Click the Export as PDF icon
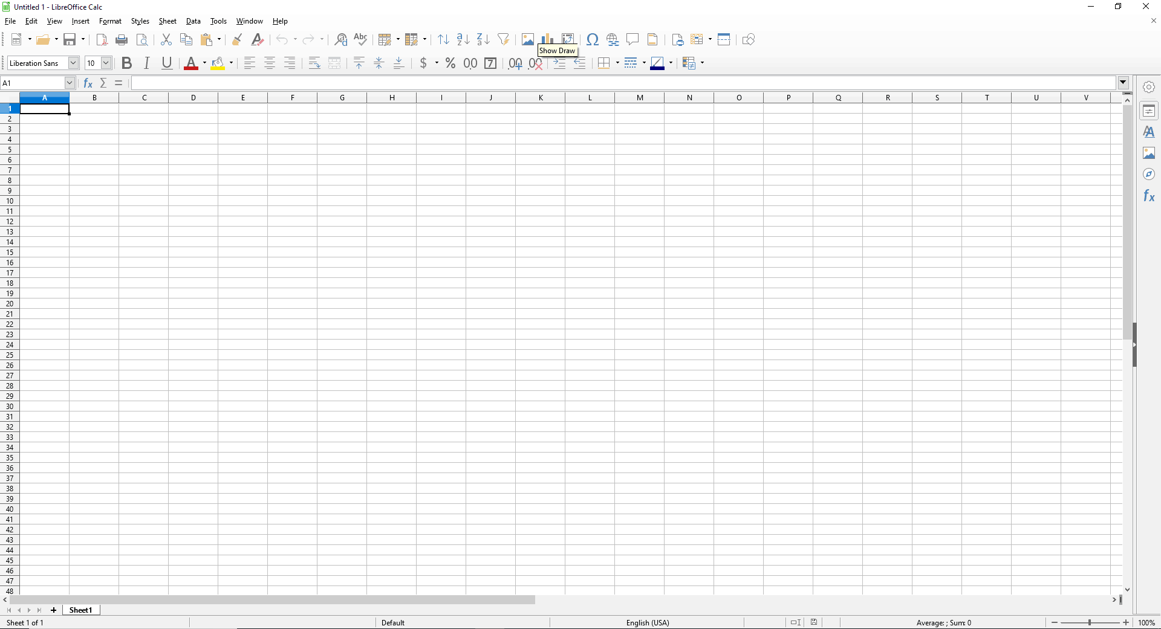The width and height of the screenshot is (1161, 629). click(x=102, y=40)
